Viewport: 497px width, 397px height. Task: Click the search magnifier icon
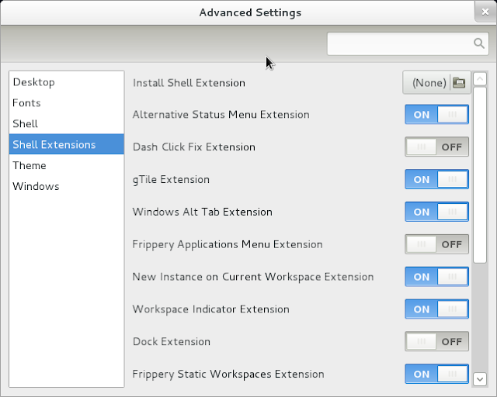pyautogui.click(x=478, y=43)
